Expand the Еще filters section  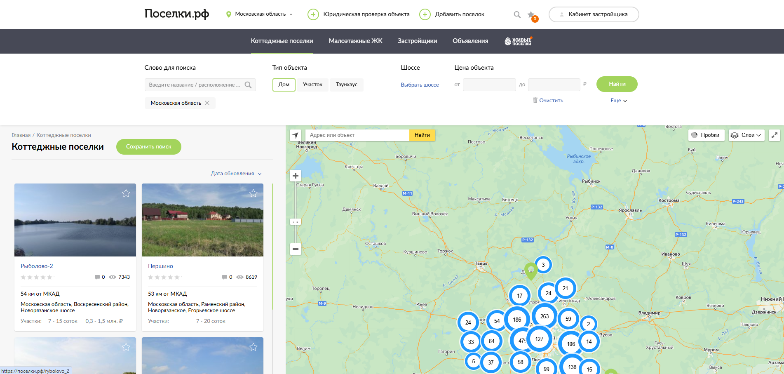tap(619, 101)
